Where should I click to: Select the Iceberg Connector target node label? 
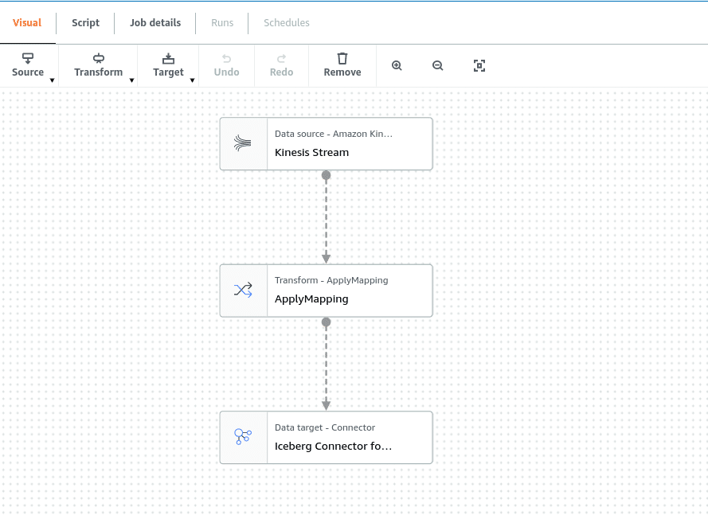tap(333, 446)
